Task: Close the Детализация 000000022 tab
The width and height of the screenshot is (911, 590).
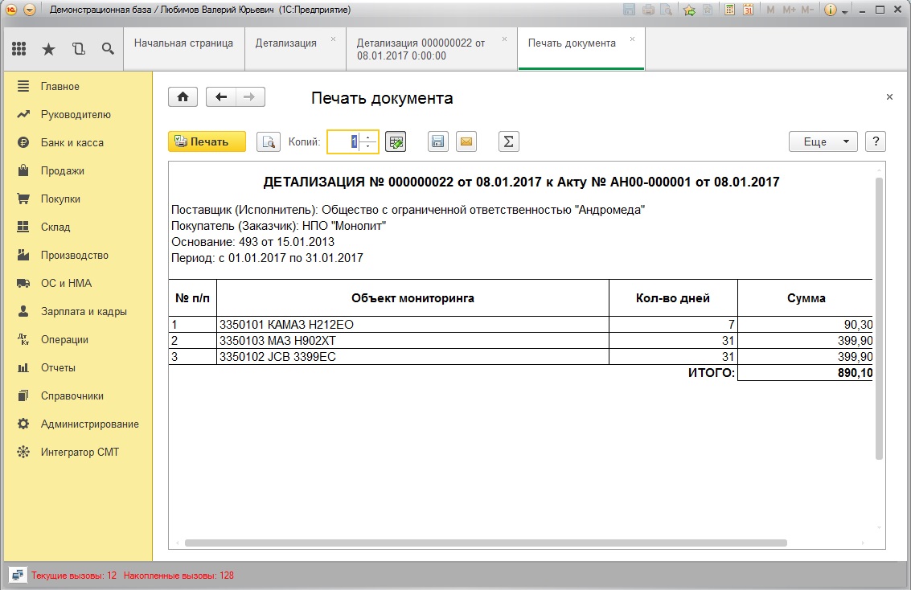Action: pos(504,39)
